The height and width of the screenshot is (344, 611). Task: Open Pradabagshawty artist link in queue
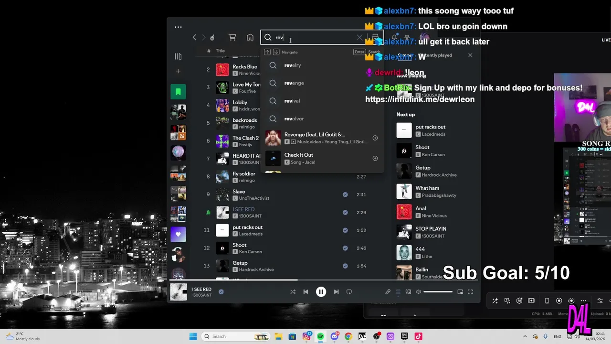[439, 195]
